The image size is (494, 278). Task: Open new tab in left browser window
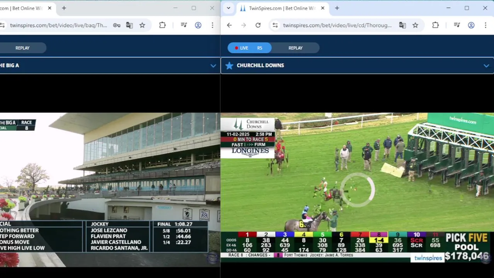coord(64,8)
